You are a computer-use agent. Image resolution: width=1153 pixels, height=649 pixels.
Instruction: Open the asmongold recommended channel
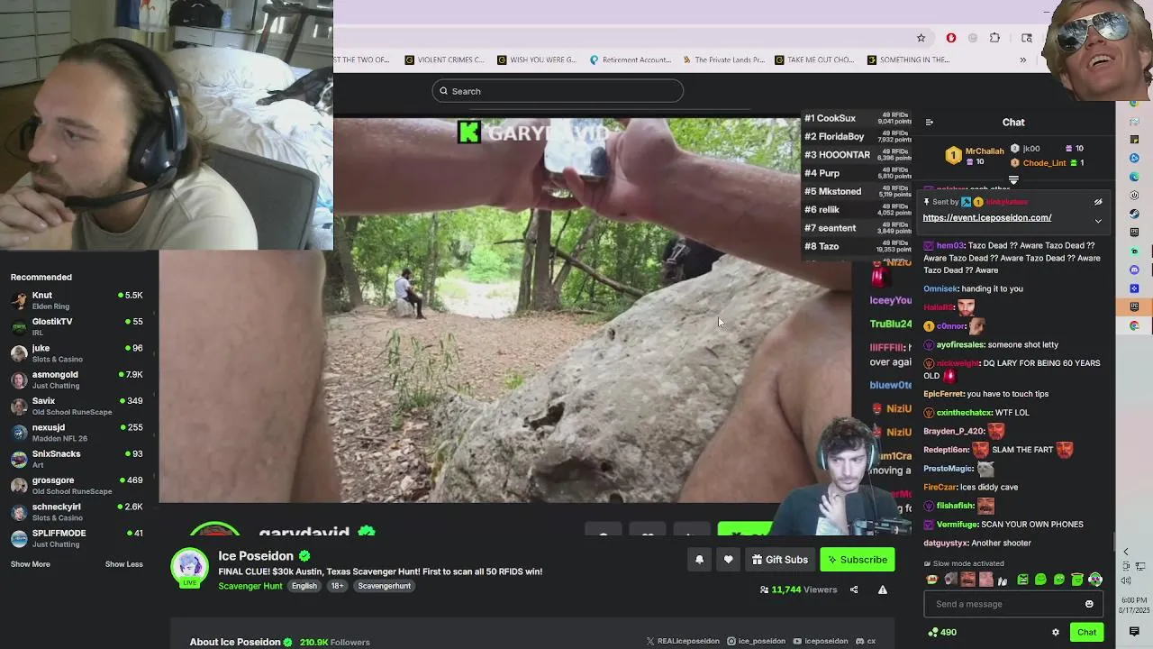[x=76, y=379]
